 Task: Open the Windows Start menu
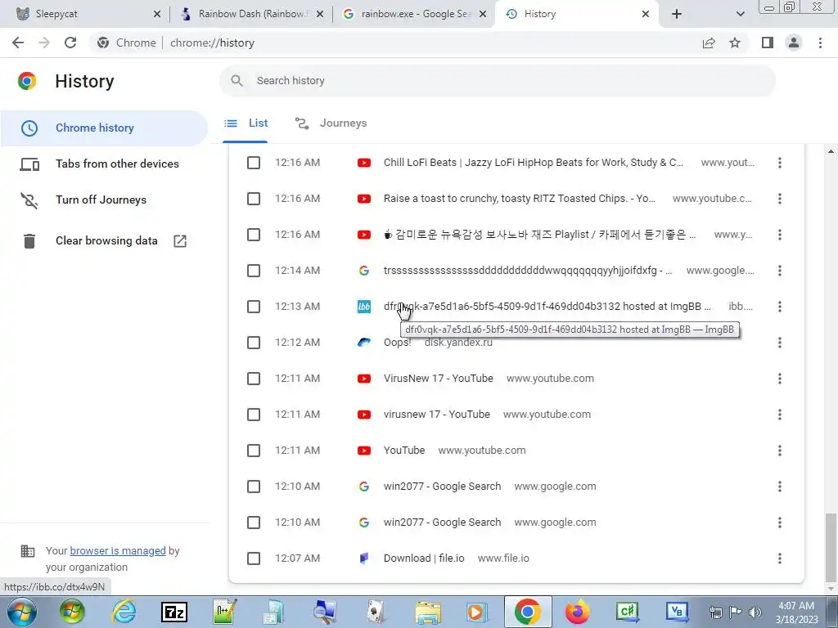click(22, 612)
